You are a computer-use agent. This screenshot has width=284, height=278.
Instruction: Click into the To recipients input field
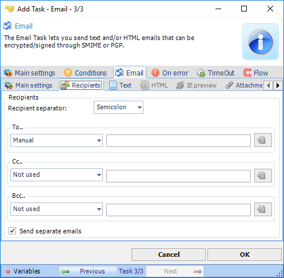click(178, 141)
